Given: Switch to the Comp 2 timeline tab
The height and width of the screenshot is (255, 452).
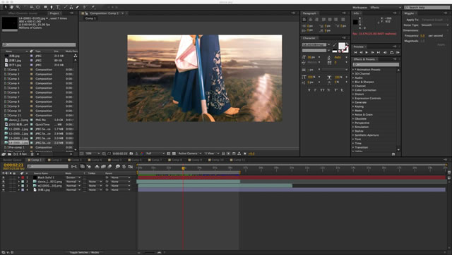Looking at the screenshot, I should tap(55, 160).
